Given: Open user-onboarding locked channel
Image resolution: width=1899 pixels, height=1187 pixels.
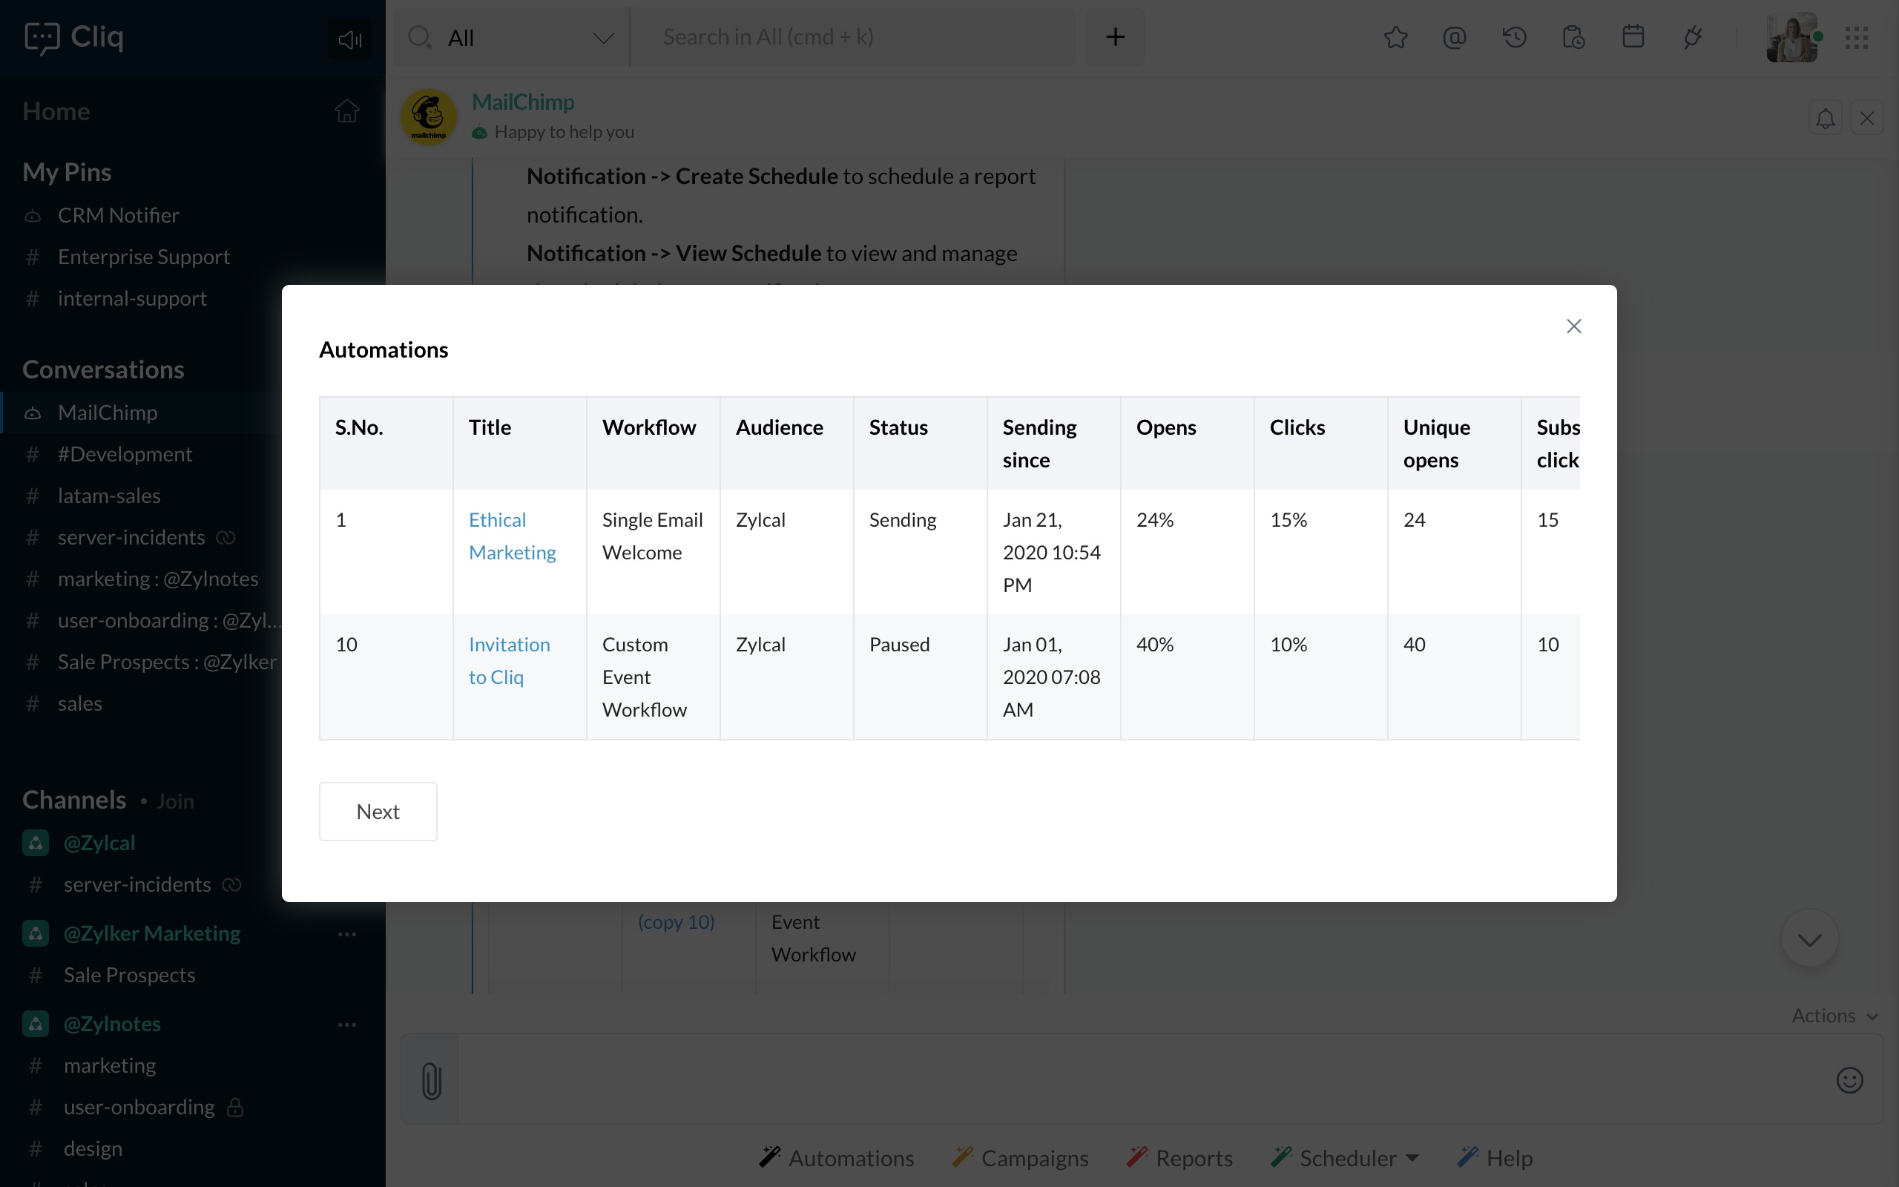Looking at the screenshot, I should pyautogui.click(x=139, y=1107).
